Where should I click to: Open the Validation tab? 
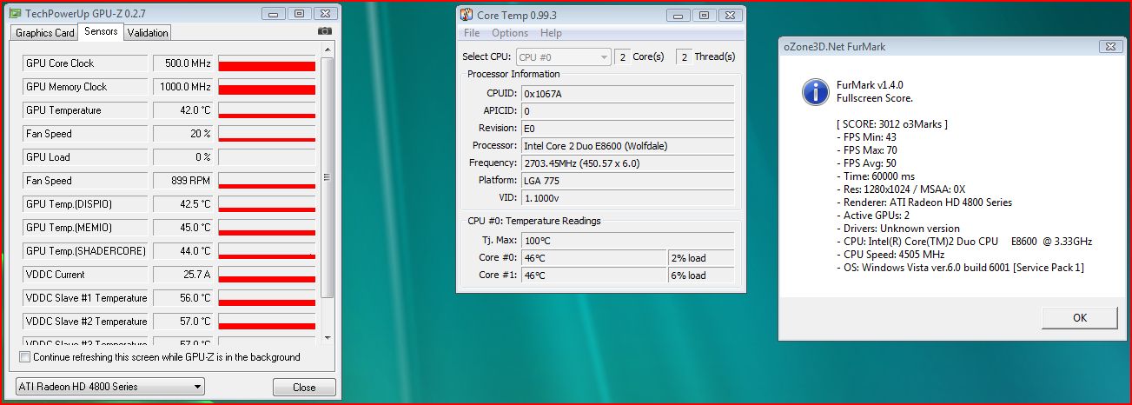tap(148, 33)
